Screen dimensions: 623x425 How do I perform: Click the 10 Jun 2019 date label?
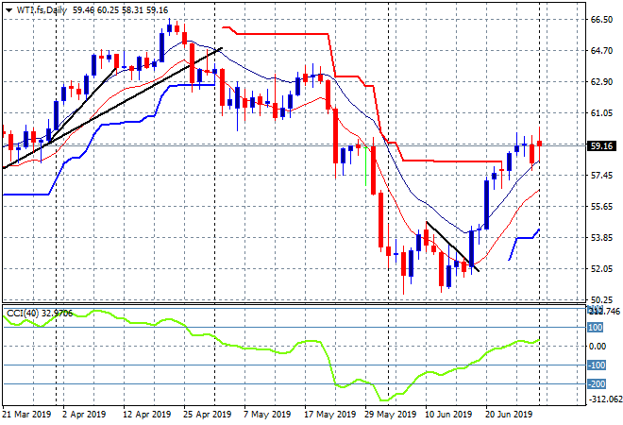448,415
